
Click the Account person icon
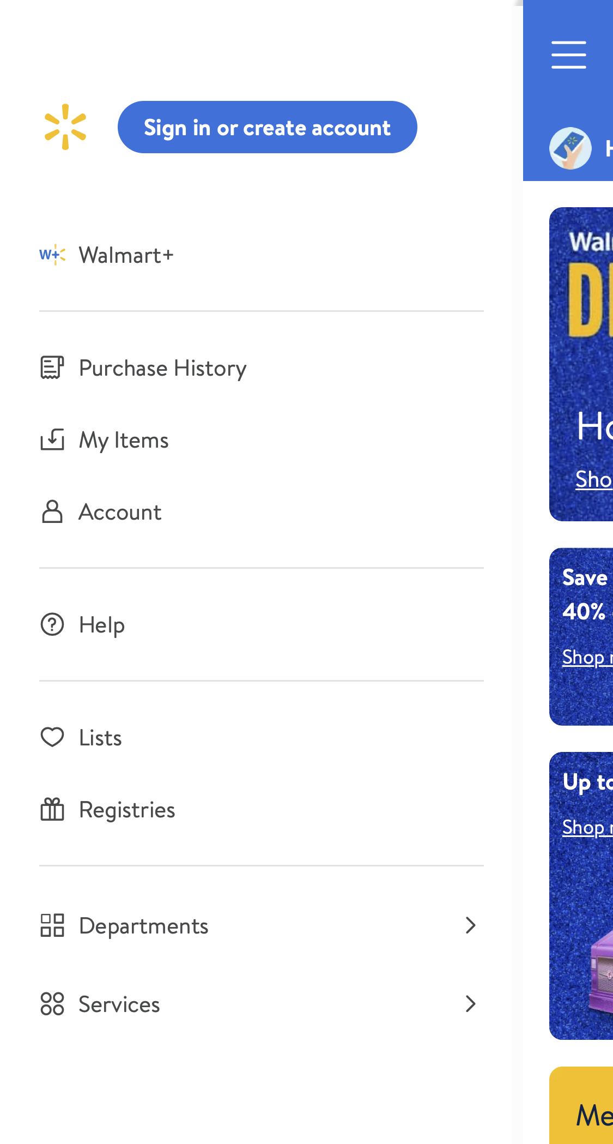pyautogui.click(x=52, y=511)
